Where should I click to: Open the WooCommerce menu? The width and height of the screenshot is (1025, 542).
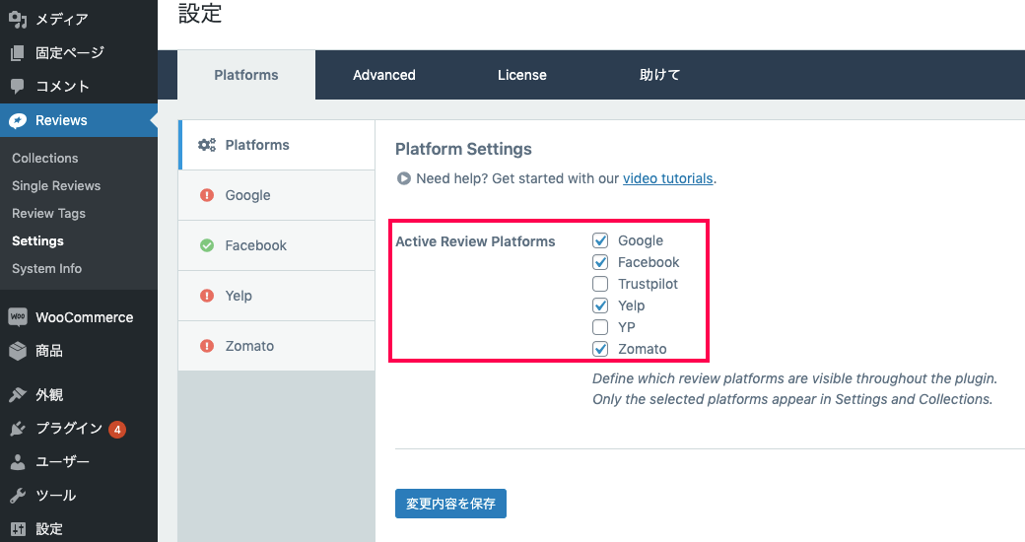click(79, 317)
